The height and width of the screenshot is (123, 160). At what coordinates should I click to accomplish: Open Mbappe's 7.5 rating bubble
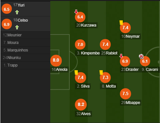(x=126, y=94)
